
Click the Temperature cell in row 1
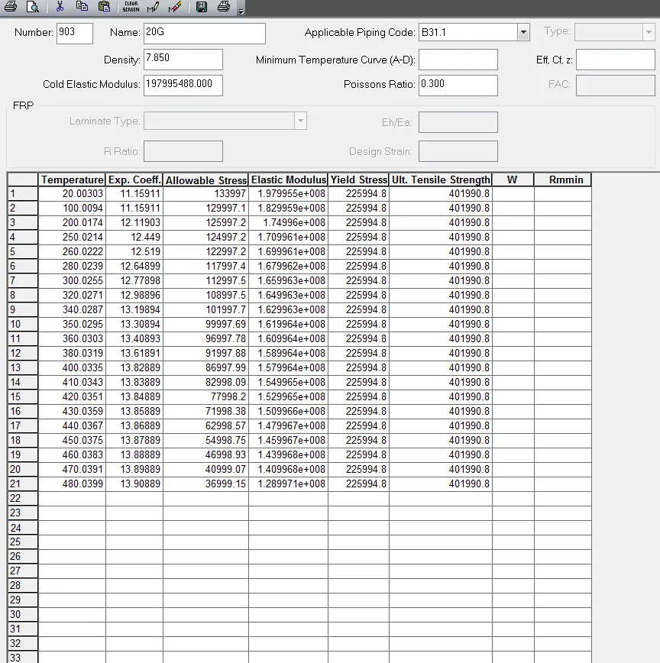pos(72,194)
